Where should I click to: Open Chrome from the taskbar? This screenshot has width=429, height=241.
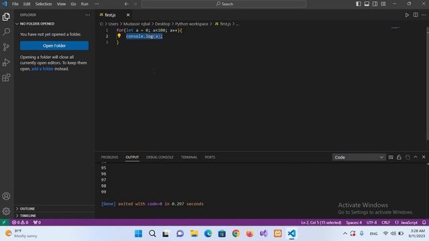[236, 234]
